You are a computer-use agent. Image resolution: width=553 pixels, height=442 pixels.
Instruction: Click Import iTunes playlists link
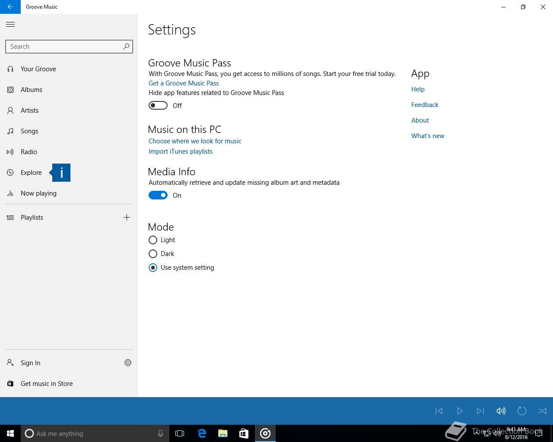[x=181, y=152]
